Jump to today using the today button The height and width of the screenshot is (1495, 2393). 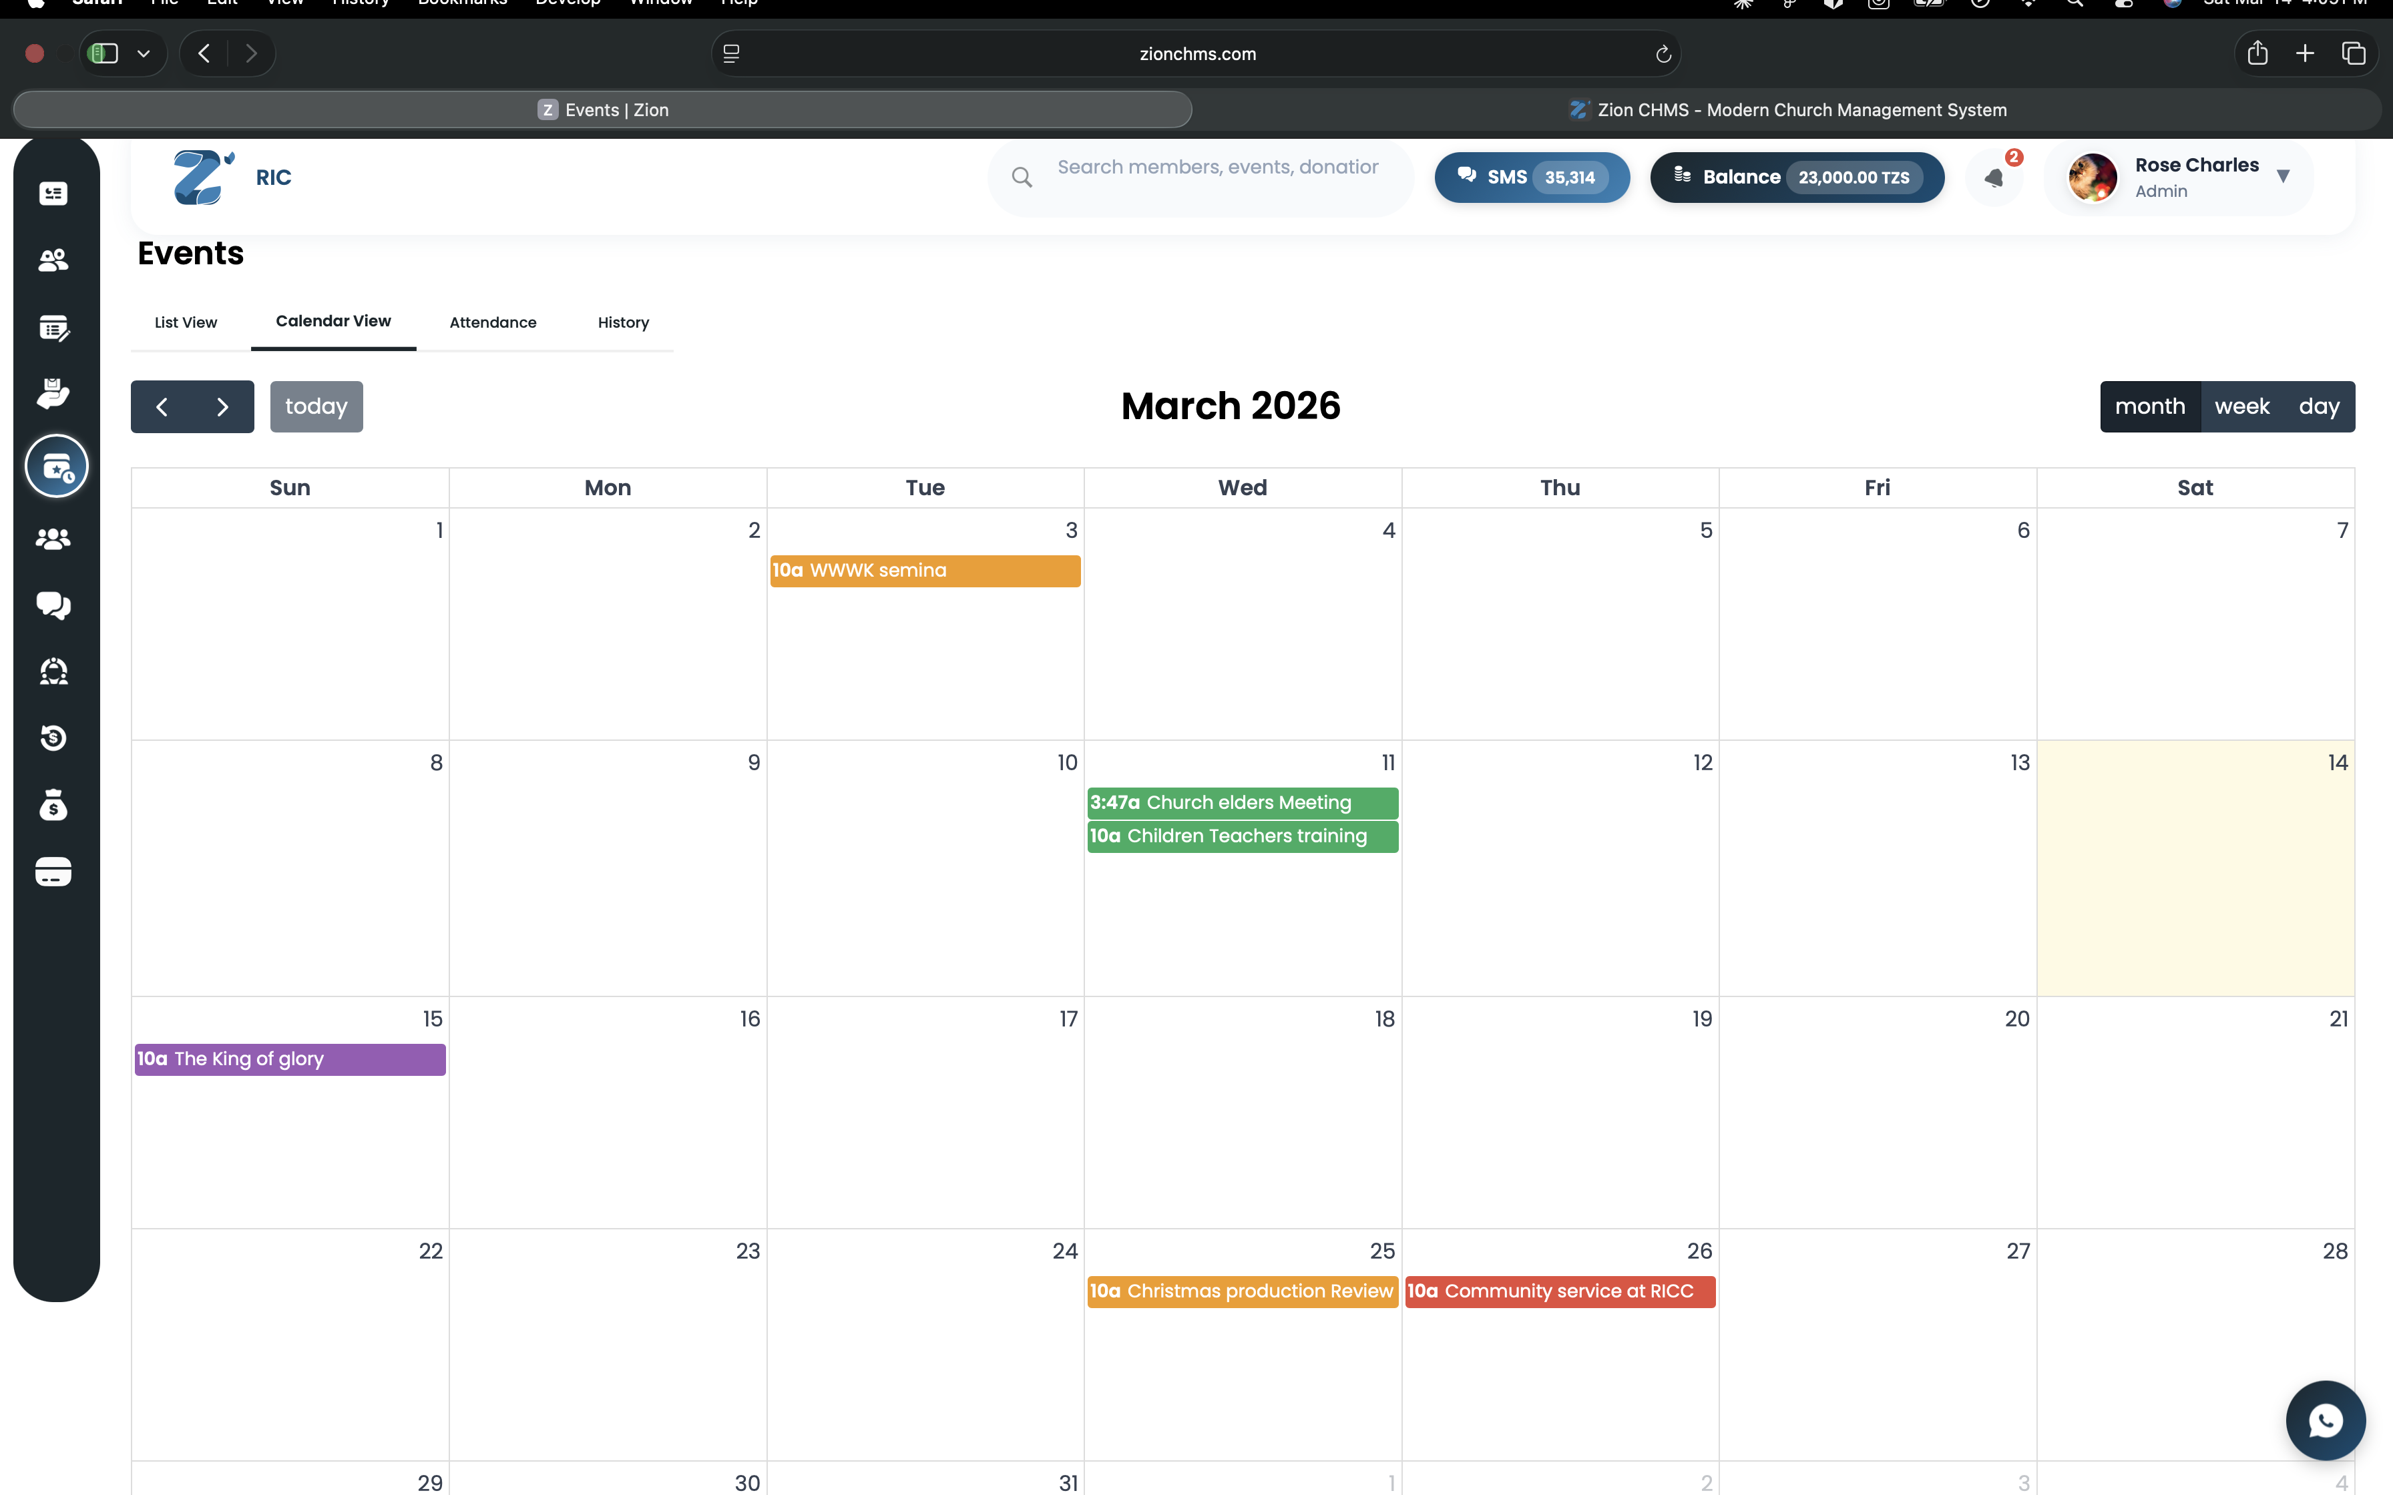click(x=316, y=405)
